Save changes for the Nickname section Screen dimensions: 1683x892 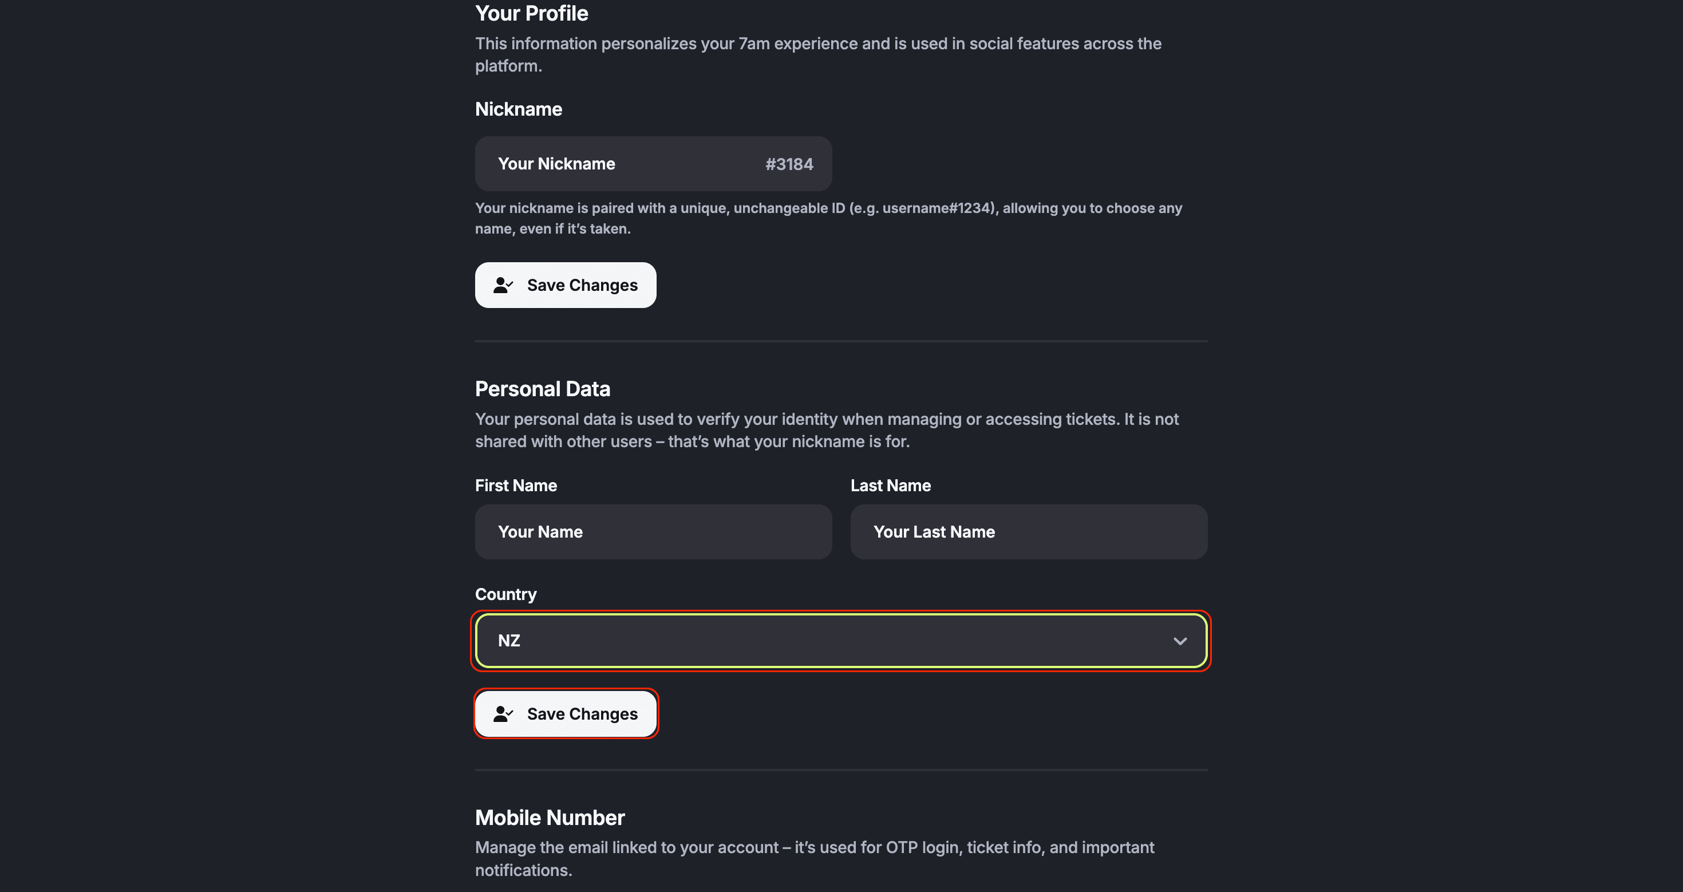(565, 286)
